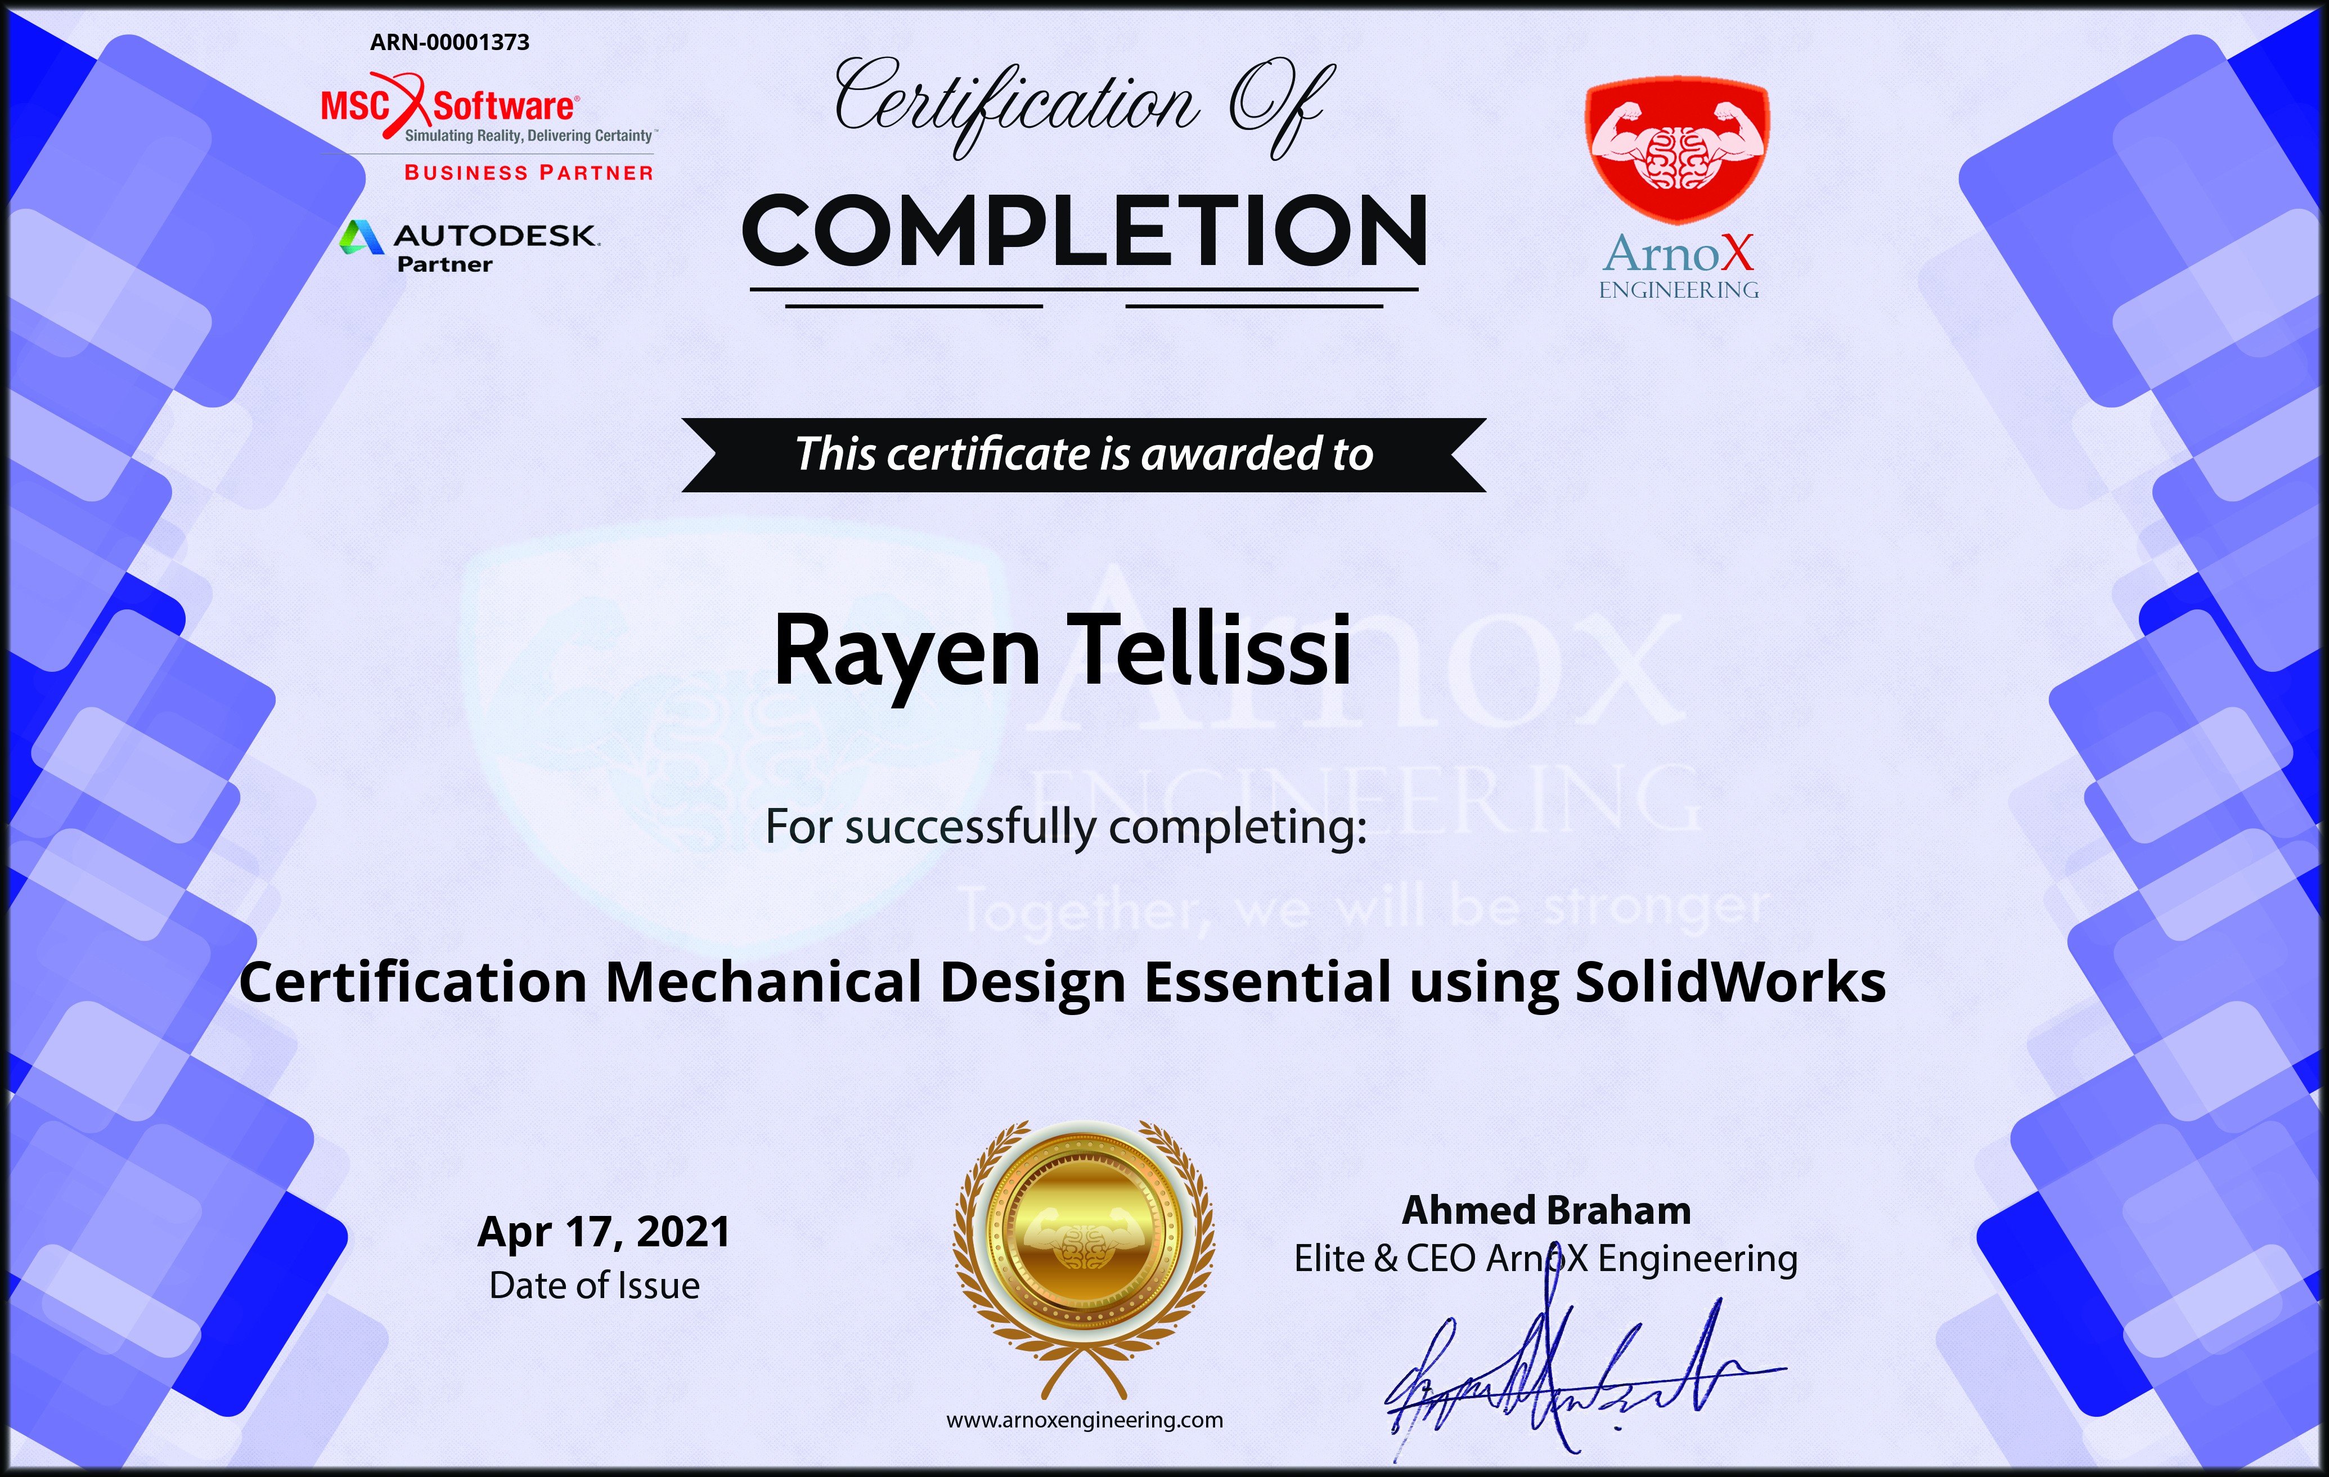Click the 'Date of Issue' label
2329x1477 pixels.
[x=594, y=1286]
